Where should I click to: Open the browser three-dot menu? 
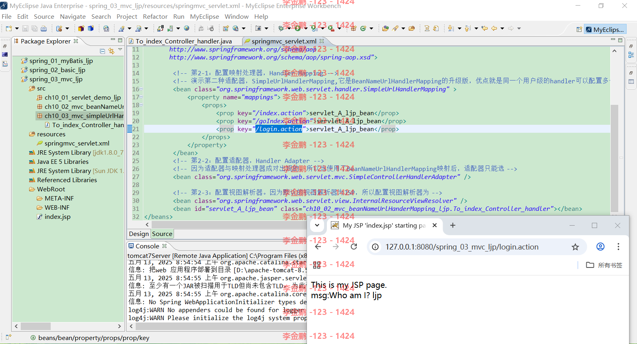click(x=618, y=247)
